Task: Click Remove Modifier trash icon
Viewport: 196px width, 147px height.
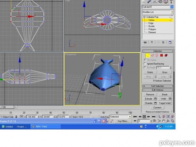Action: [163, 42]
